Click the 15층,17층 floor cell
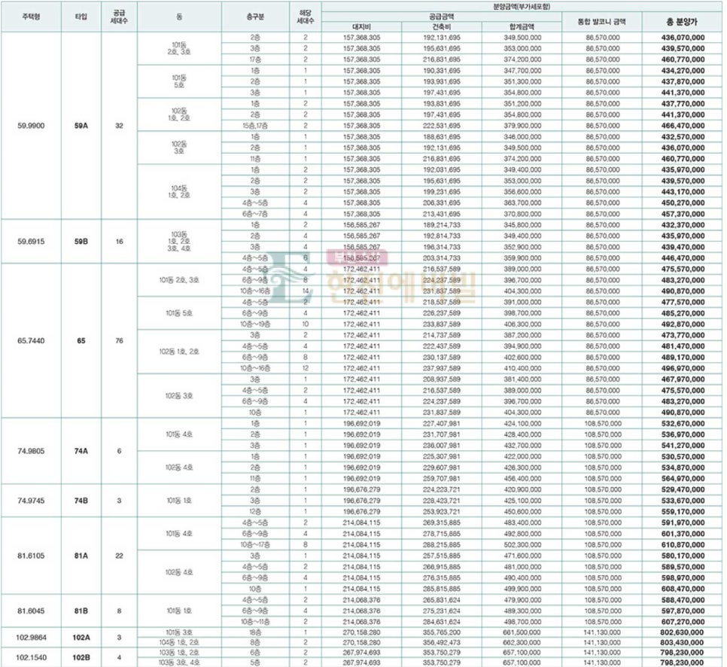727x667 pixels. point(255,126)
